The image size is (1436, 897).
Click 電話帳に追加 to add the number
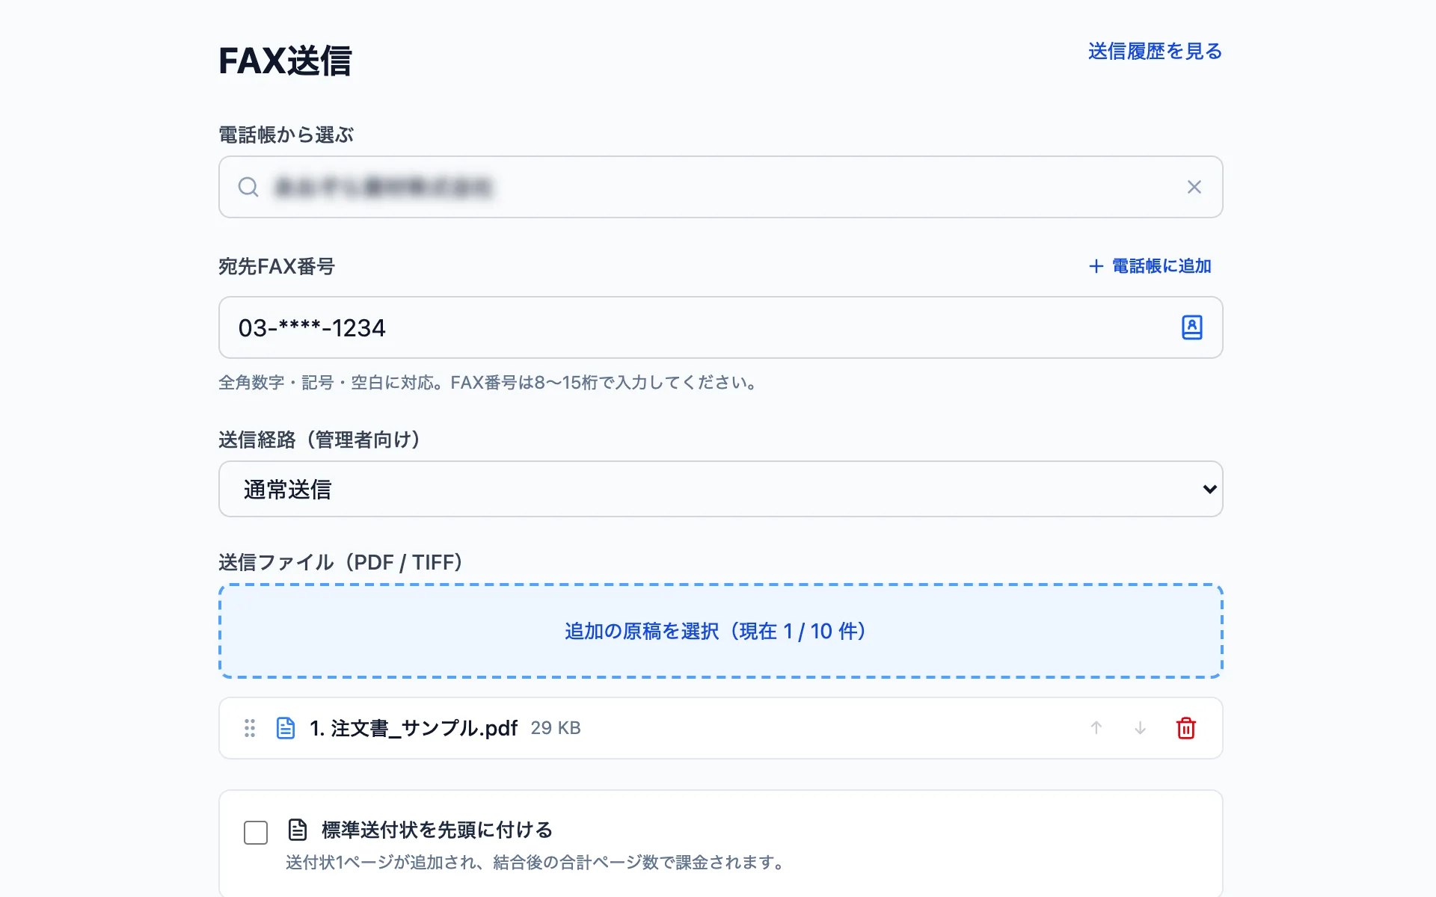[x=1150, y=266]
